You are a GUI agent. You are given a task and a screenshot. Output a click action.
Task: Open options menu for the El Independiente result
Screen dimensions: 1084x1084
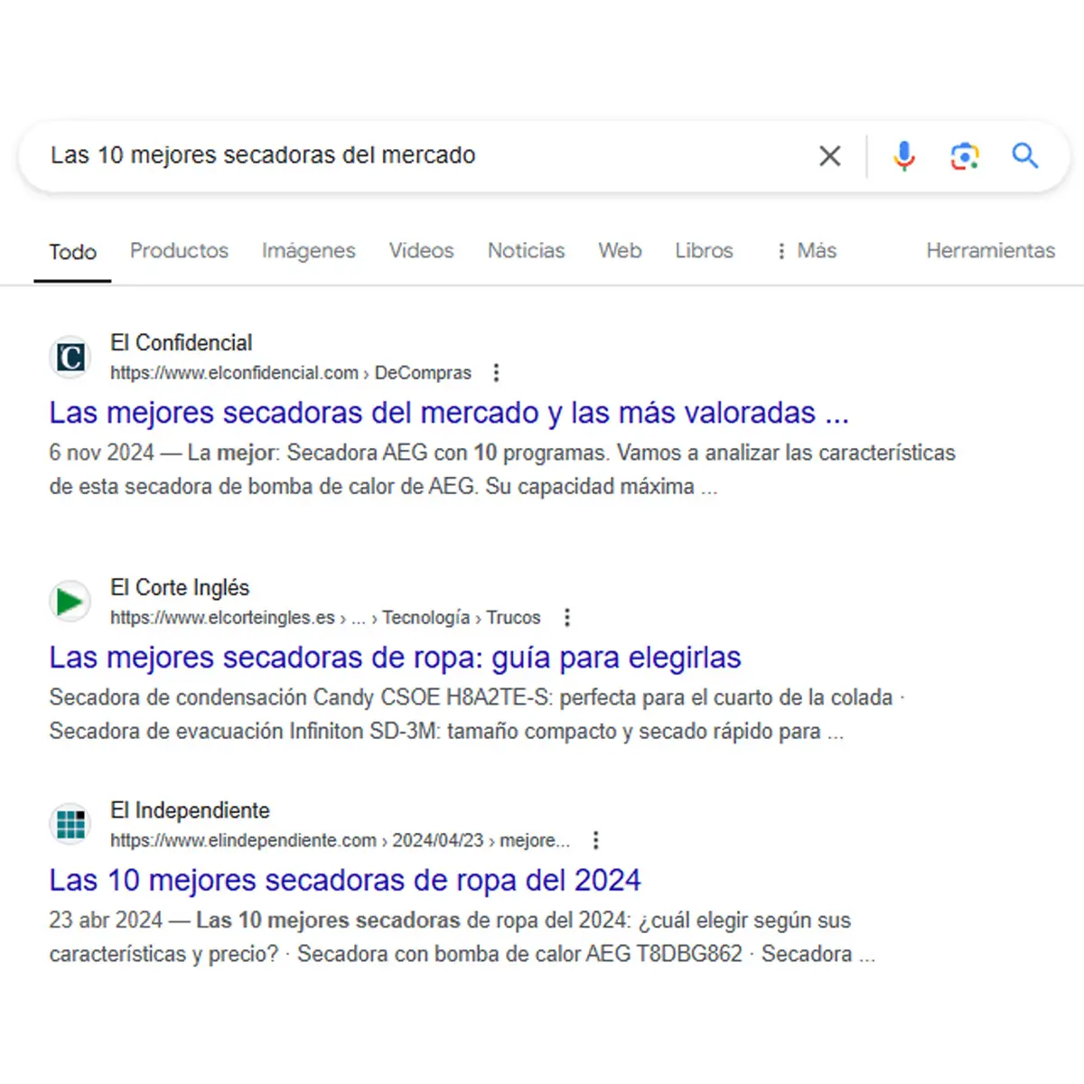[x=595, y=840]
